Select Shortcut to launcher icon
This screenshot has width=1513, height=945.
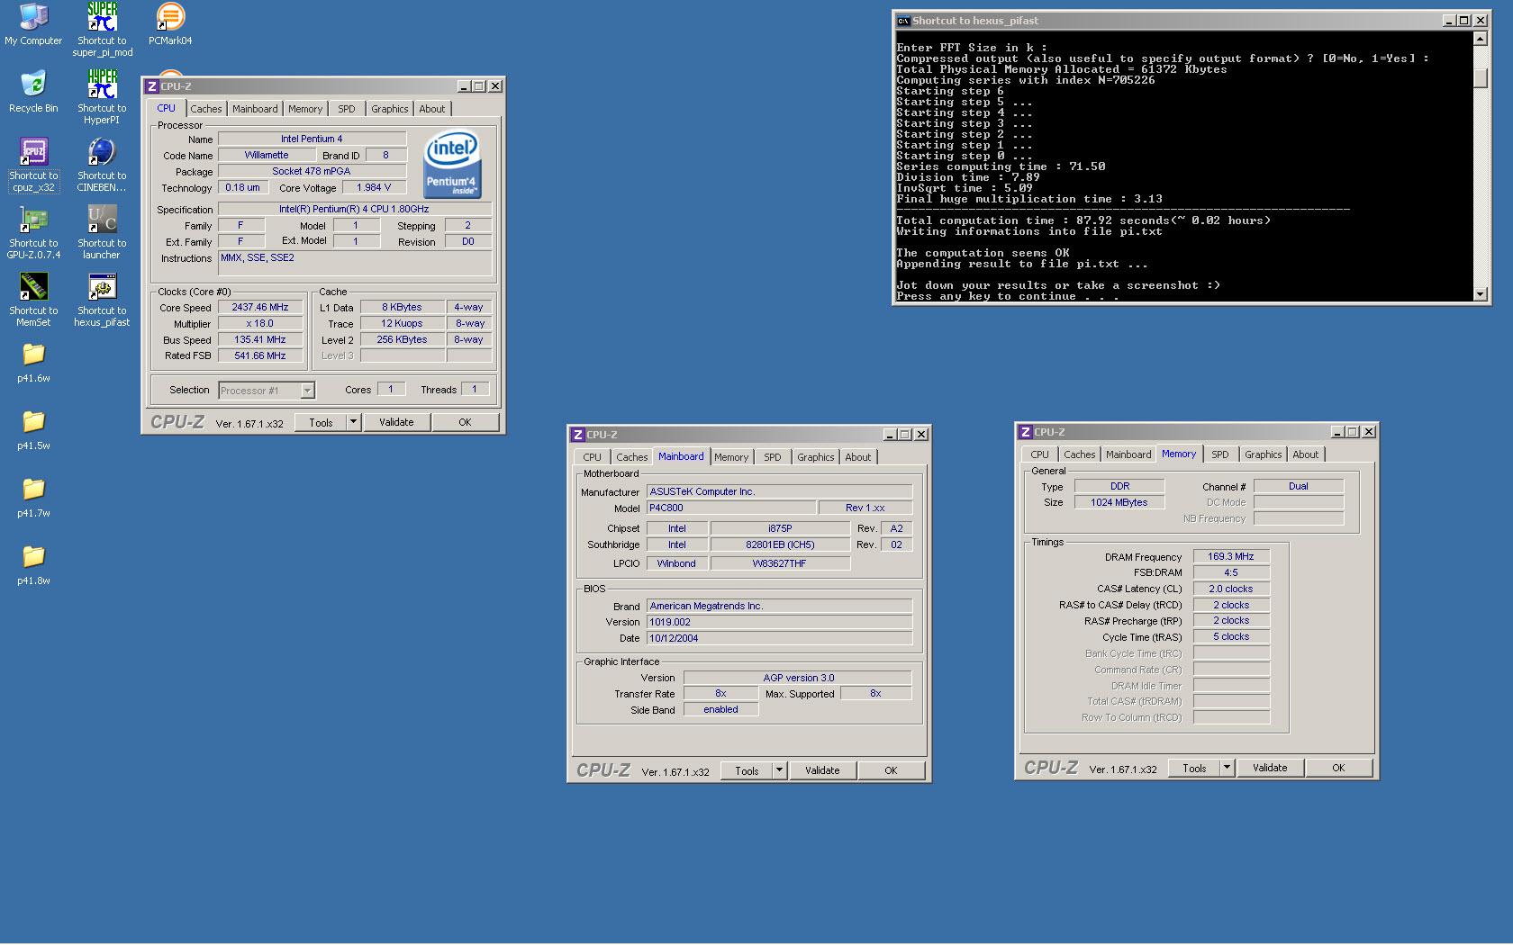click(x=102, y=232)
